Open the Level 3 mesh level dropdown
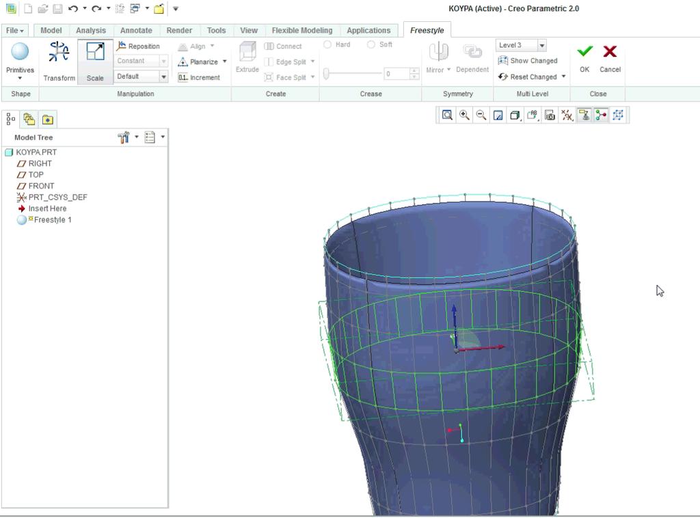This screenshot has width=700, height=518. click(542, 46)
